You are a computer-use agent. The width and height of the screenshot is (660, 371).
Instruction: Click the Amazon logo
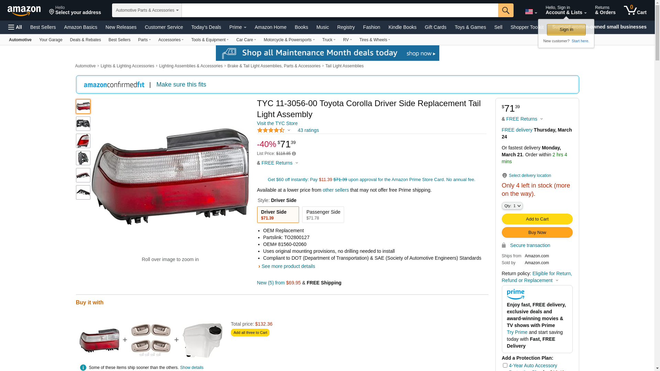tap(24, 11)
